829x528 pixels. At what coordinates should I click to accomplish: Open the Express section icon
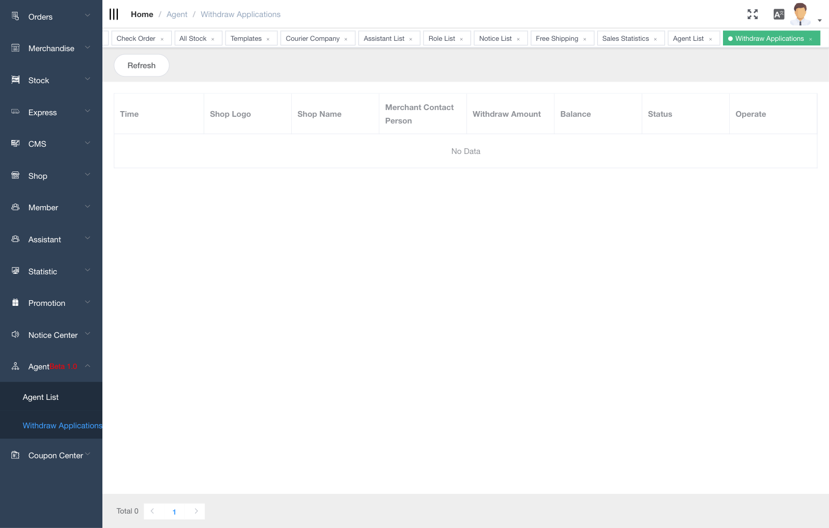[16, 112]
